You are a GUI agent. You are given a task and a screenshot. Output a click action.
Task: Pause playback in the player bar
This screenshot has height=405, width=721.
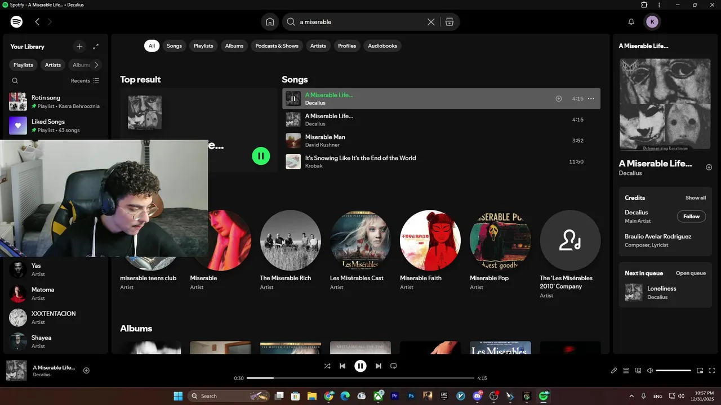coord(360,366)
